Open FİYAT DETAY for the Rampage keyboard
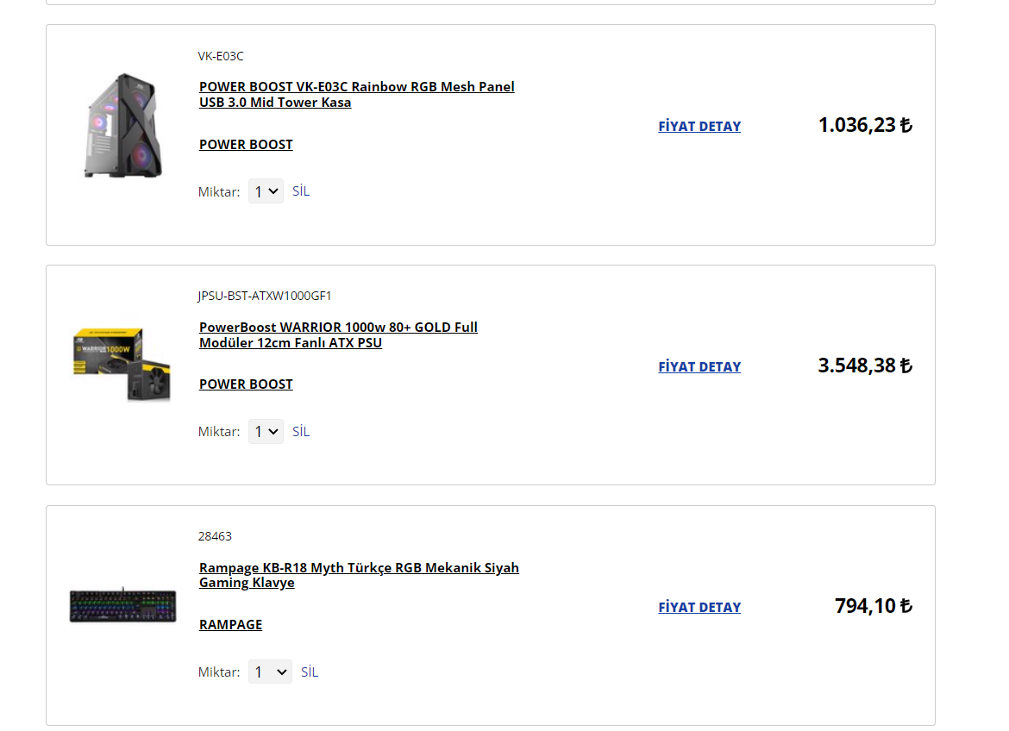This screenshot has width=1009, height=731. pyautogui.click(x=699, y=607)
